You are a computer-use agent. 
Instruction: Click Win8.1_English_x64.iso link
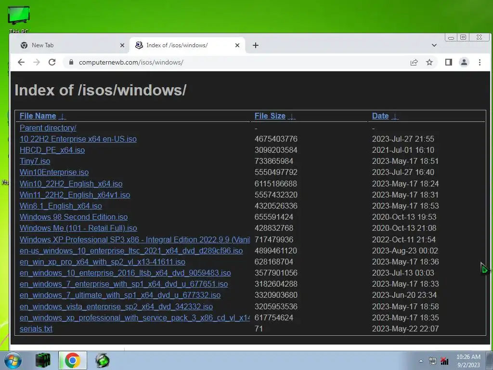tap(61, 206)
